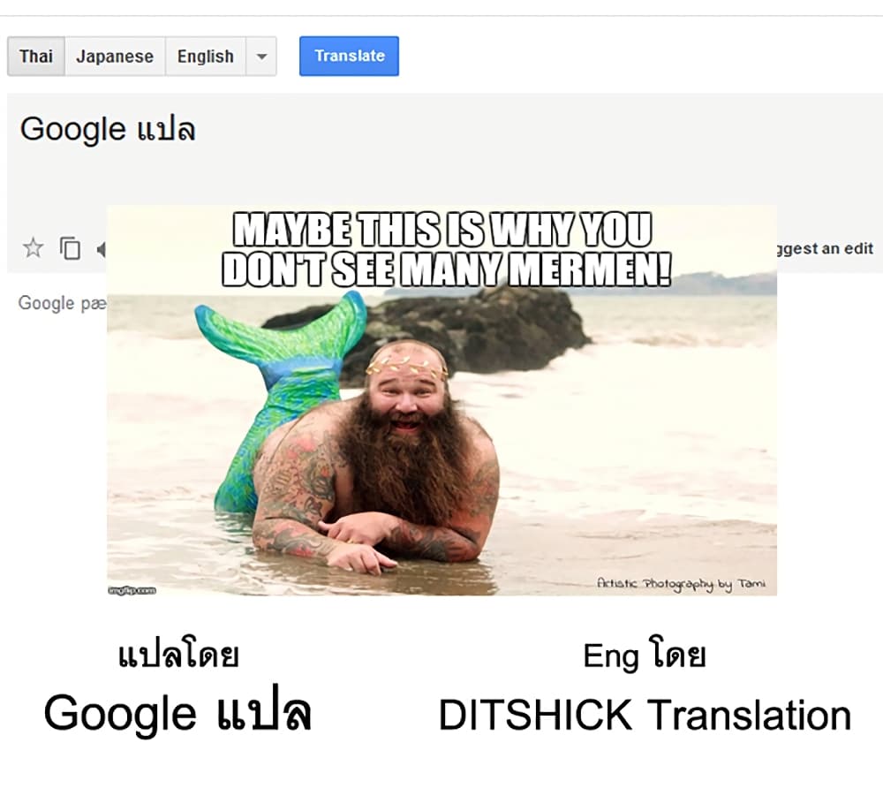Switch to the Japanese language tab
The height and width of the screenshot is (796, 883).
click(115, 57)
